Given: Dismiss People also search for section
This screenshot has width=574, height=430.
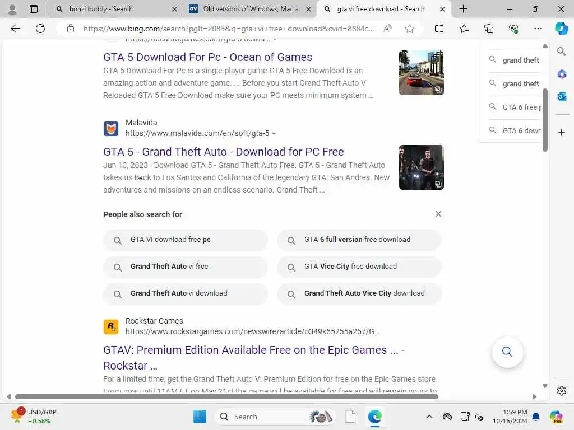Looking at the screenshot, I should (438, 214).
